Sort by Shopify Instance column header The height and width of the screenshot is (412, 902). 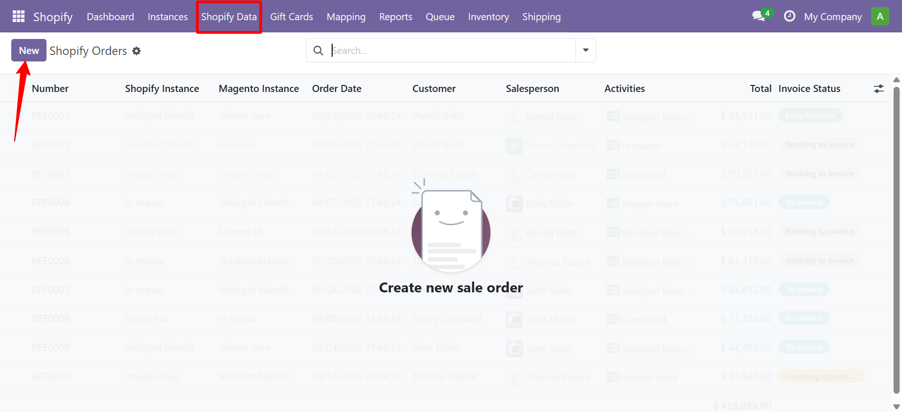(162, 89)
